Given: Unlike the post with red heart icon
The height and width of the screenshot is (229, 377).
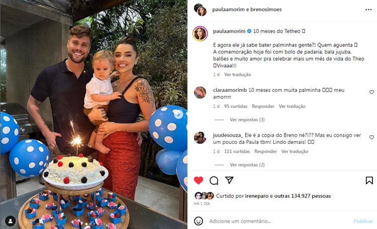Looking at the screenshot, I should [x=199, y=180].
